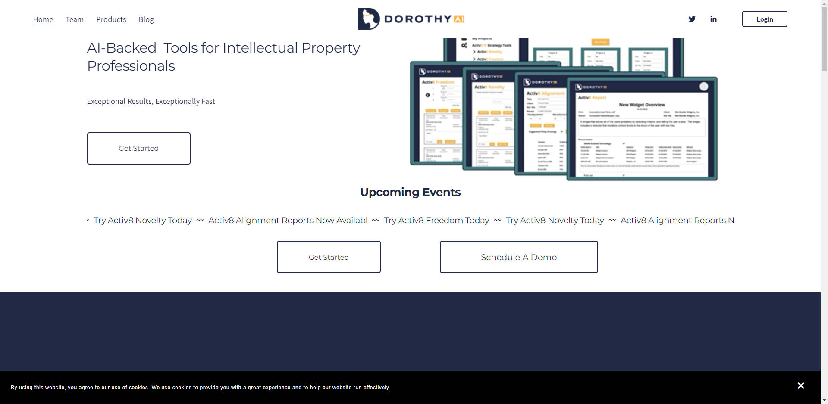Grab the vertical scrollbar thumb
The width and height of the screenshot is (828, 404).
tap(824, 39)
